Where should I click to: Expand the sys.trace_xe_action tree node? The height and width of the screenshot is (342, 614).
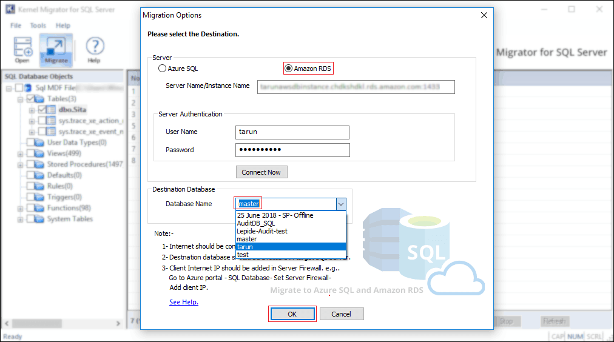click(32, 122)
